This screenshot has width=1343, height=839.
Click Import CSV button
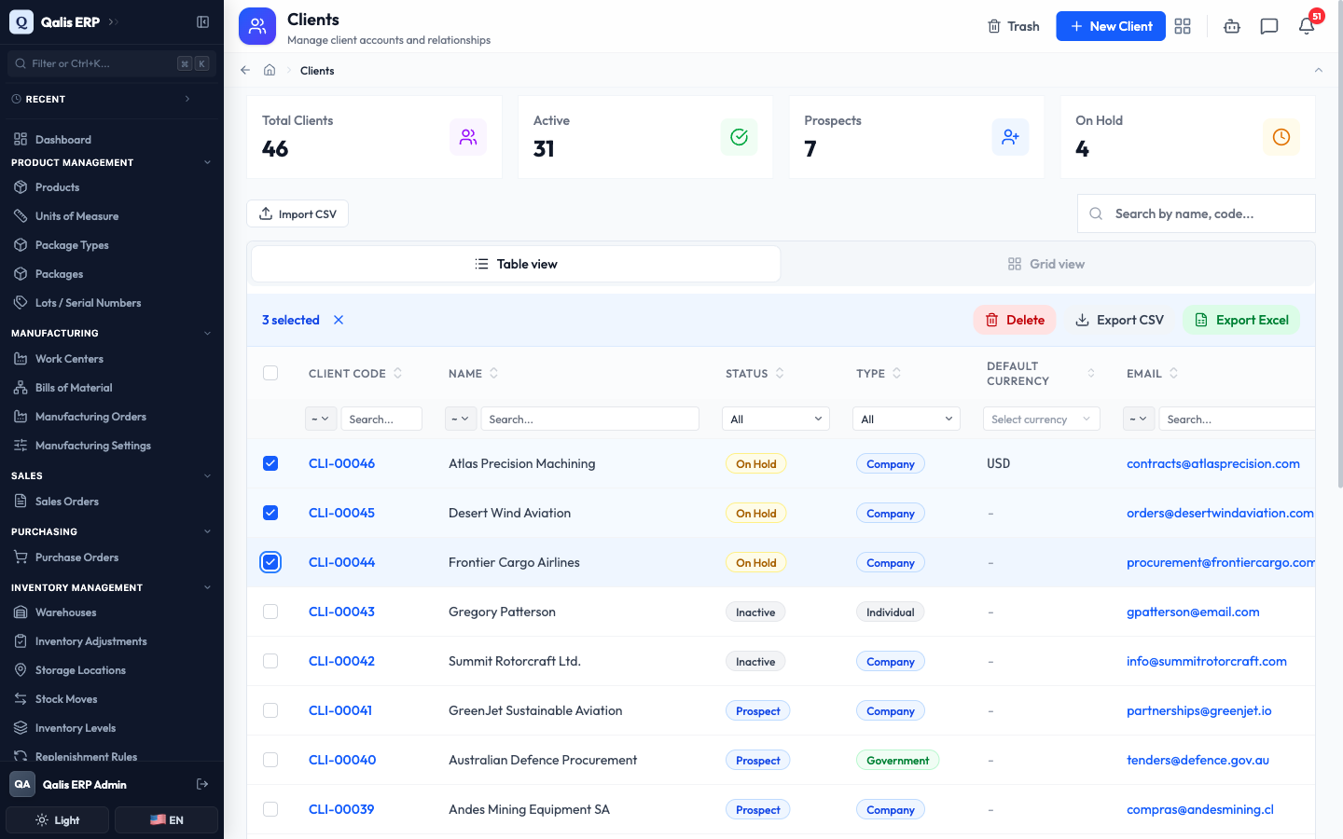coord(298,213)
